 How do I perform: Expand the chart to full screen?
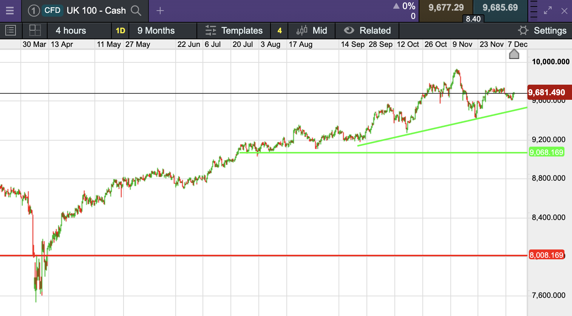click(548, 11)
